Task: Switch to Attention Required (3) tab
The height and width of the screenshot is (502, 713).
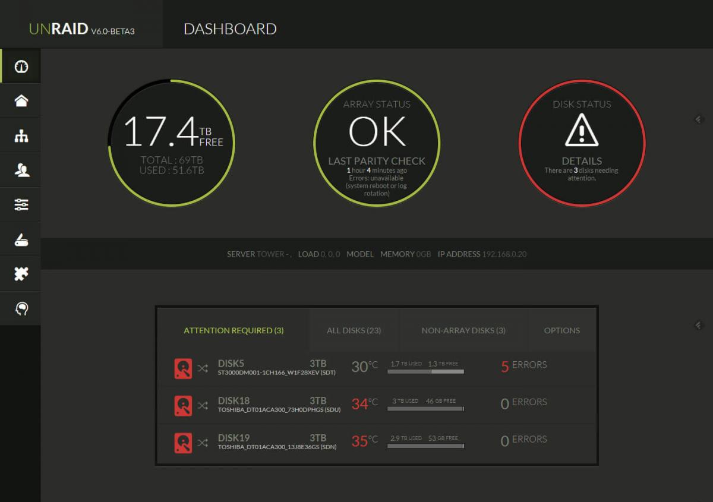Action: pos(234,330)
